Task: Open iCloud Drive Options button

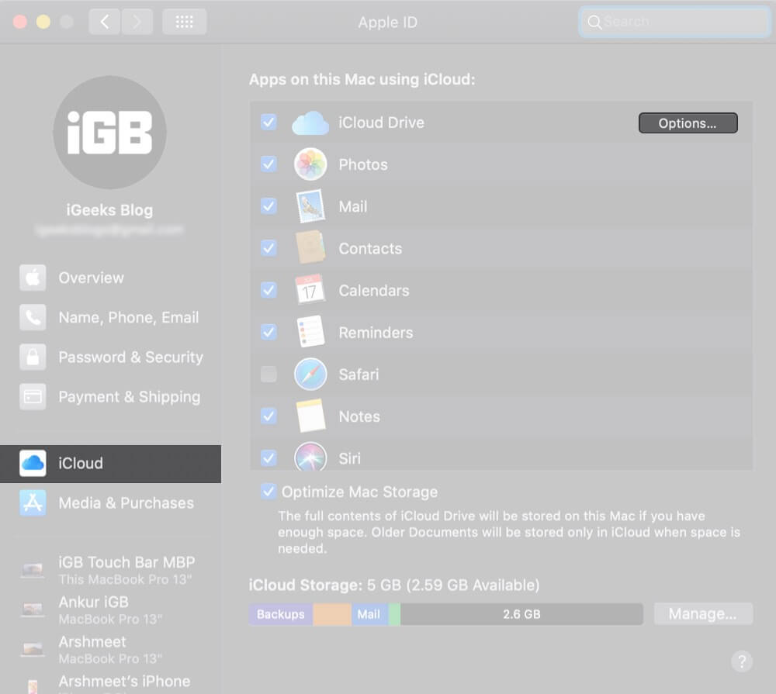Action: (x=688, y=123)
